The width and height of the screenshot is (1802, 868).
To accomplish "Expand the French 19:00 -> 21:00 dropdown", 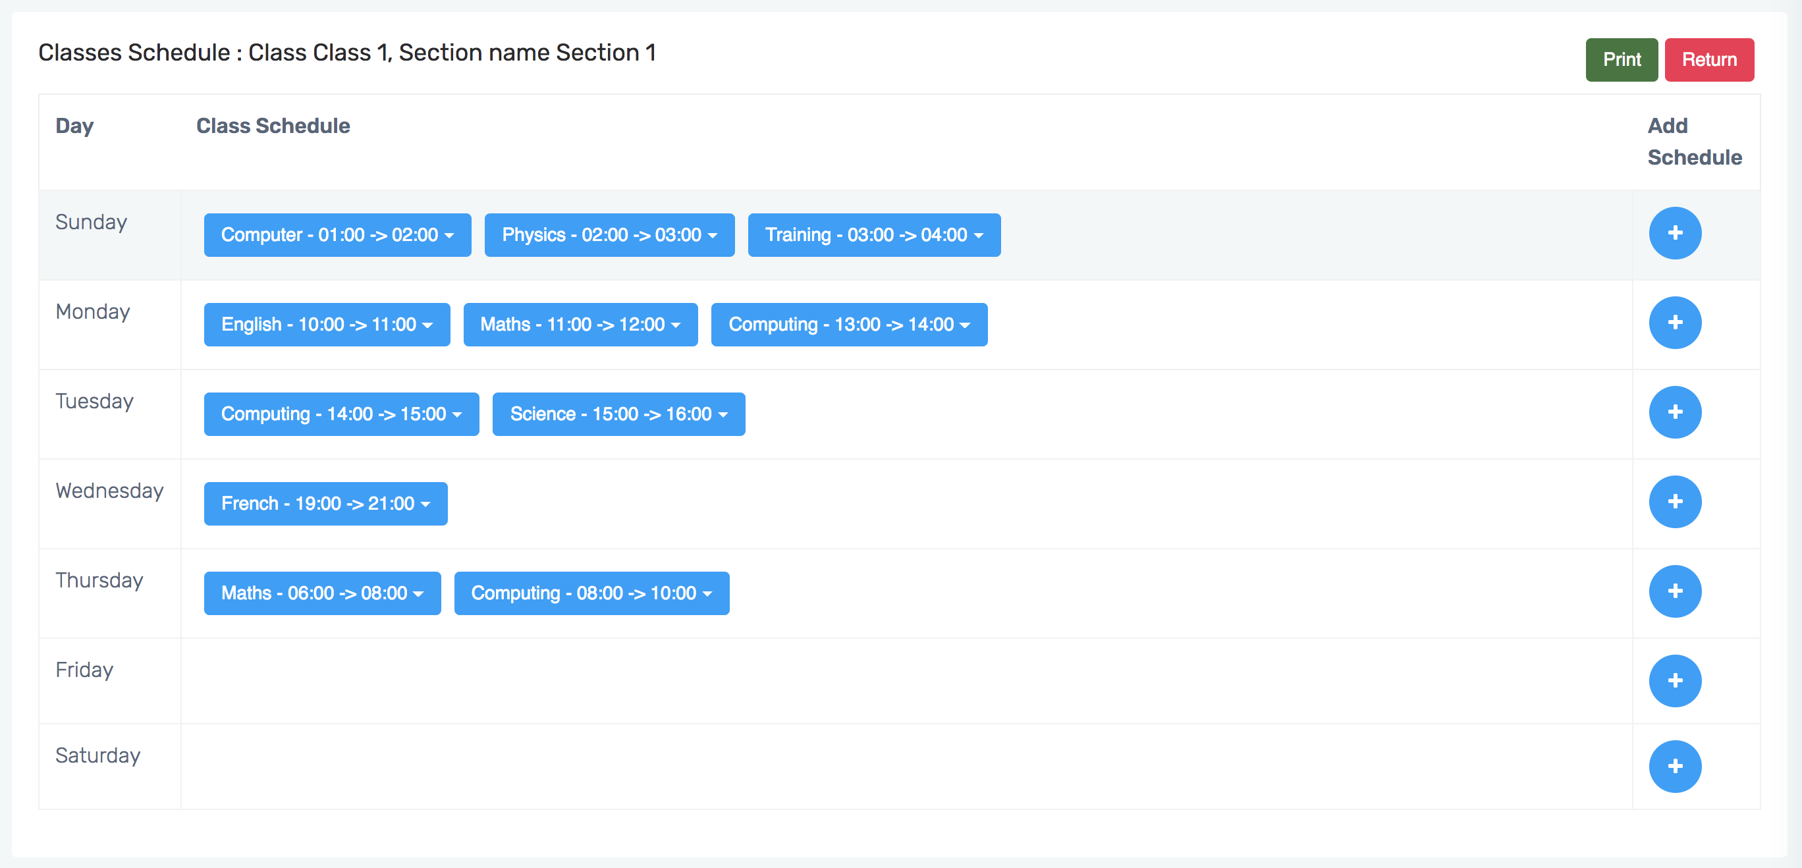I will coord(325,504).
